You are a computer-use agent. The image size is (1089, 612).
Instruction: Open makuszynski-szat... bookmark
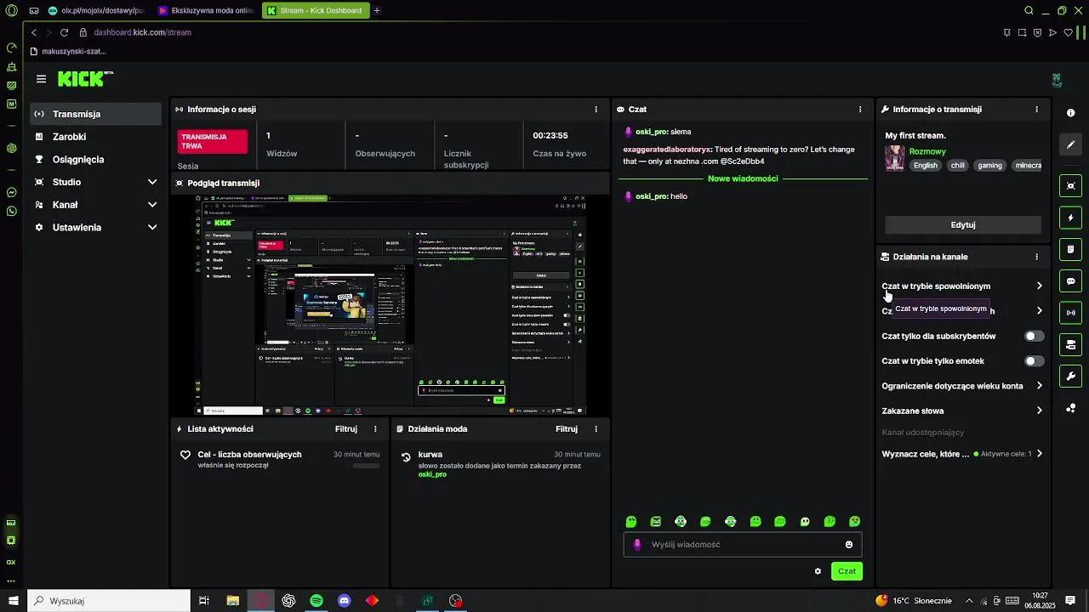click(68, 51)
